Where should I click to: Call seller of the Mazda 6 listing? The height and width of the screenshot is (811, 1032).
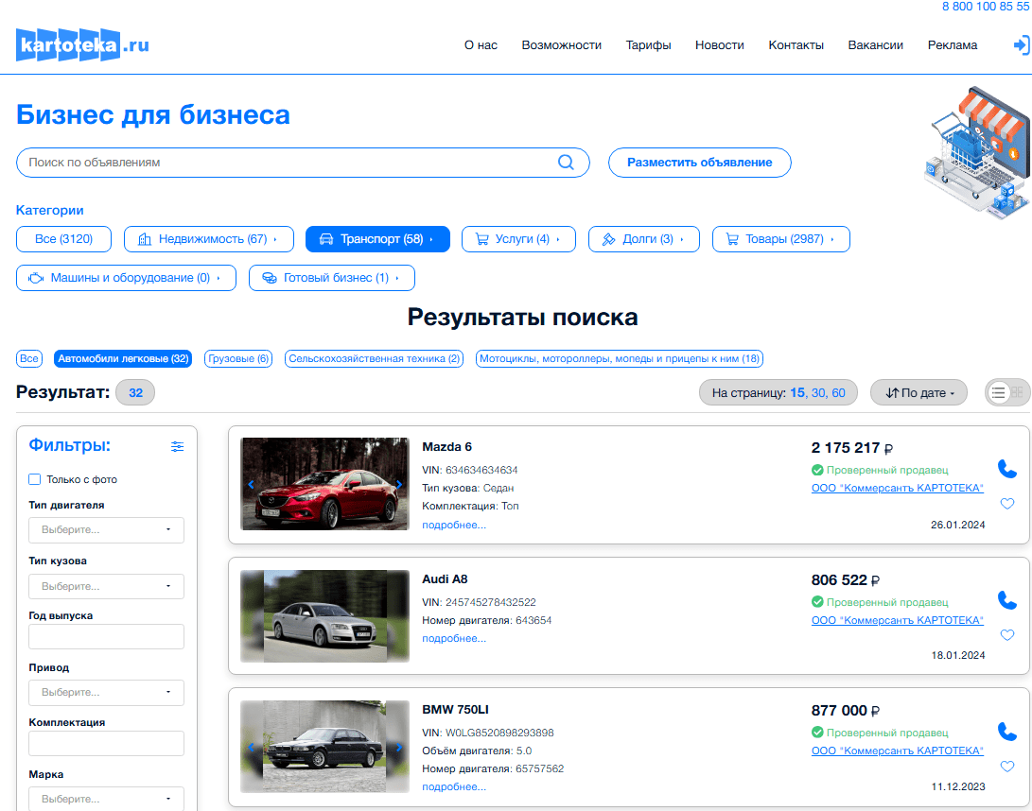point(1007,469)
